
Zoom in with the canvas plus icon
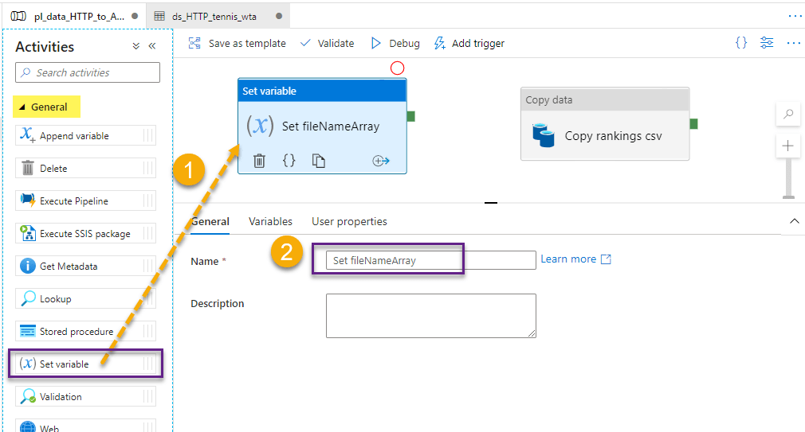[788, 146]
